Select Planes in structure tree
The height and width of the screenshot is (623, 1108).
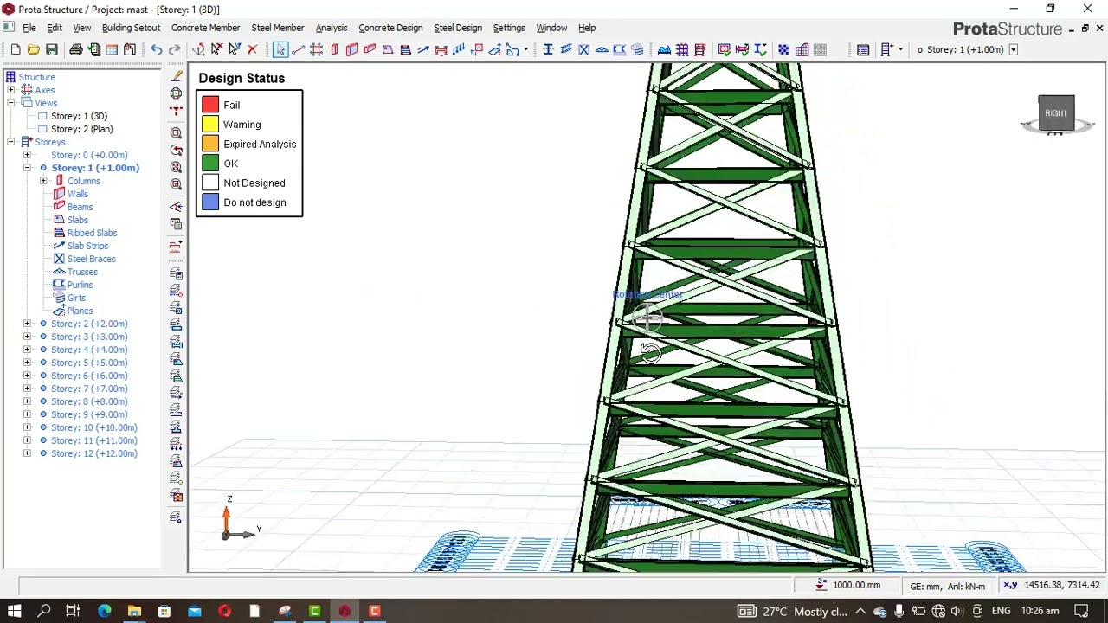[80, 311]
